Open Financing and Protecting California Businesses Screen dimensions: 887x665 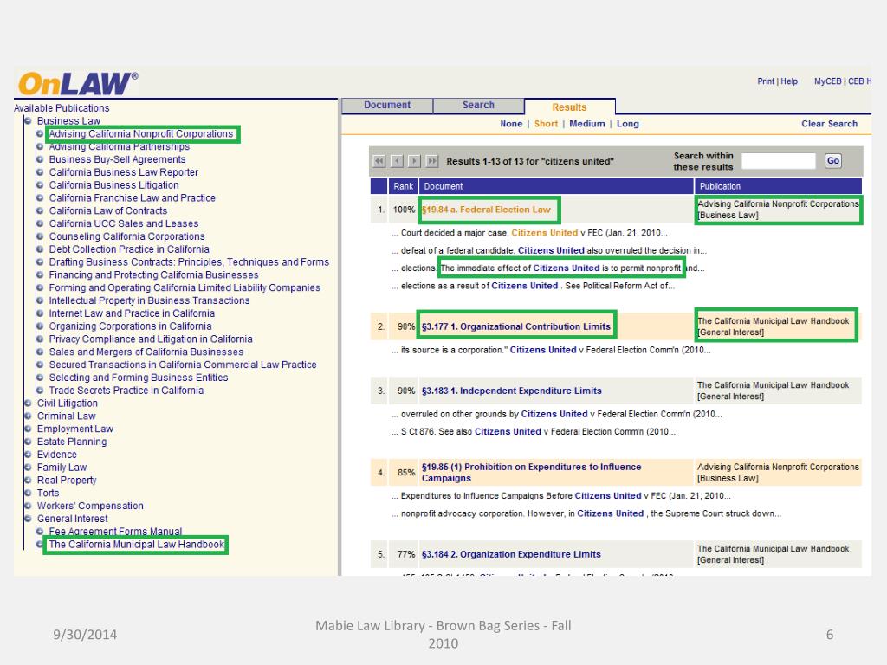coord(154,274)
